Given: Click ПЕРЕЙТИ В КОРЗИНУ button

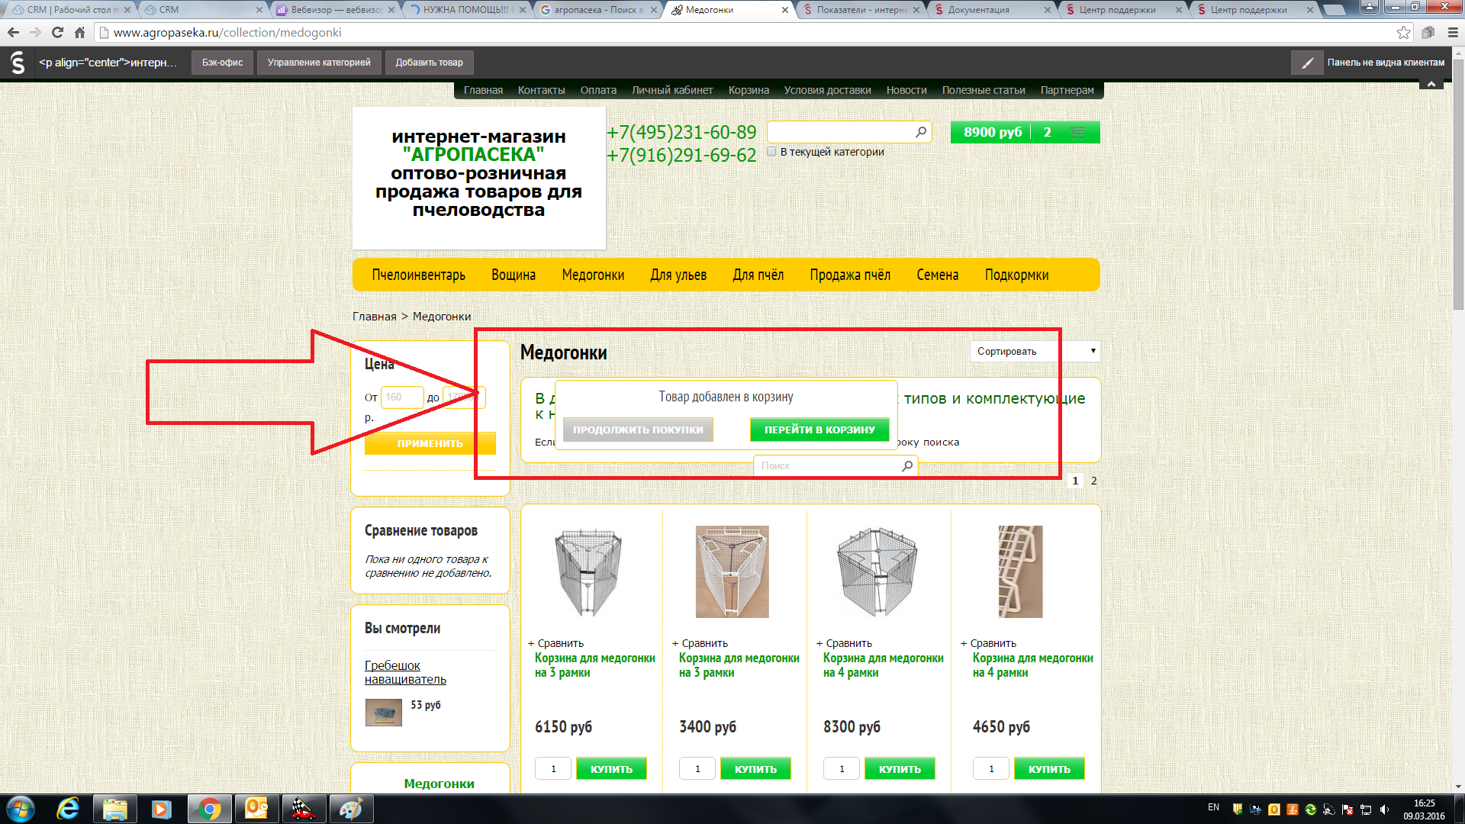Looking at the screenshot, I should pyautogui.click(x=819, y=430).
